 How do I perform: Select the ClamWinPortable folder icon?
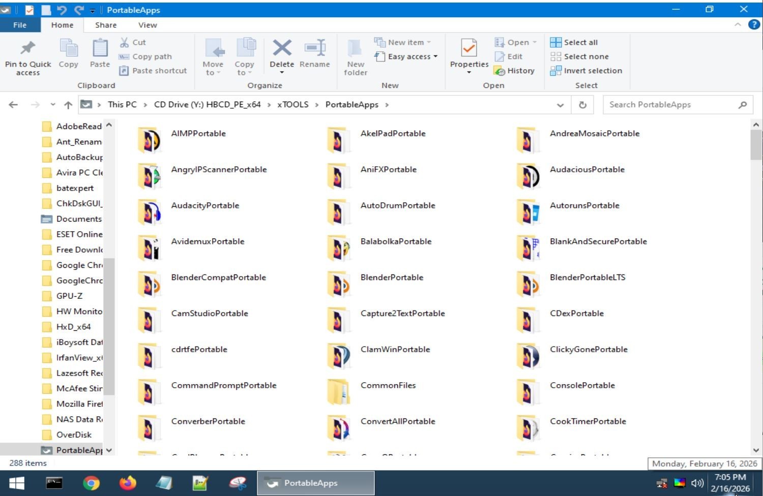pyautogui.click(x=338, y=356)
